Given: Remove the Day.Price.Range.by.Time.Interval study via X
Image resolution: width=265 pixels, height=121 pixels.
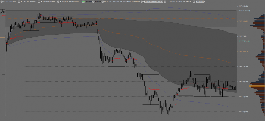Looking at the screenshot, I should (165, 2).
